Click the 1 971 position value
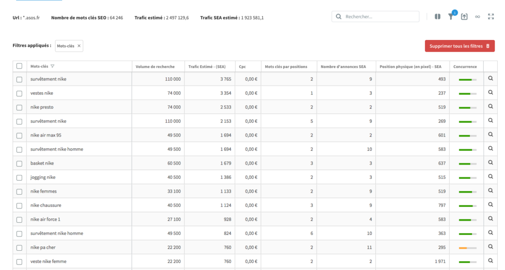Screen dimensions: 505x270 point(440,261)
